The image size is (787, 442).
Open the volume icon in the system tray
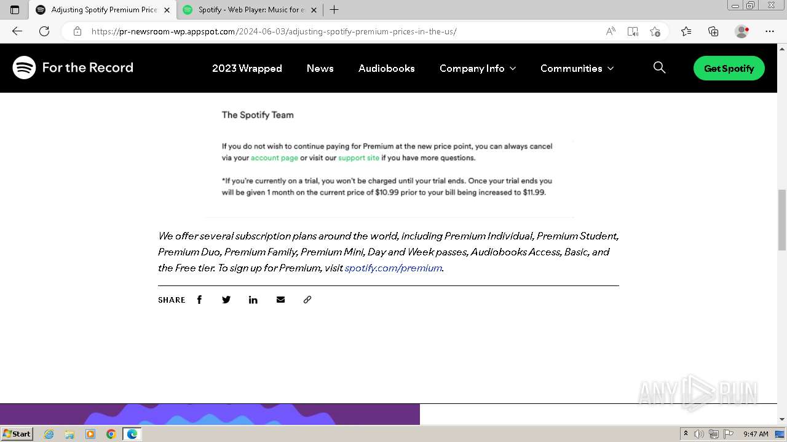coord(699,434)
